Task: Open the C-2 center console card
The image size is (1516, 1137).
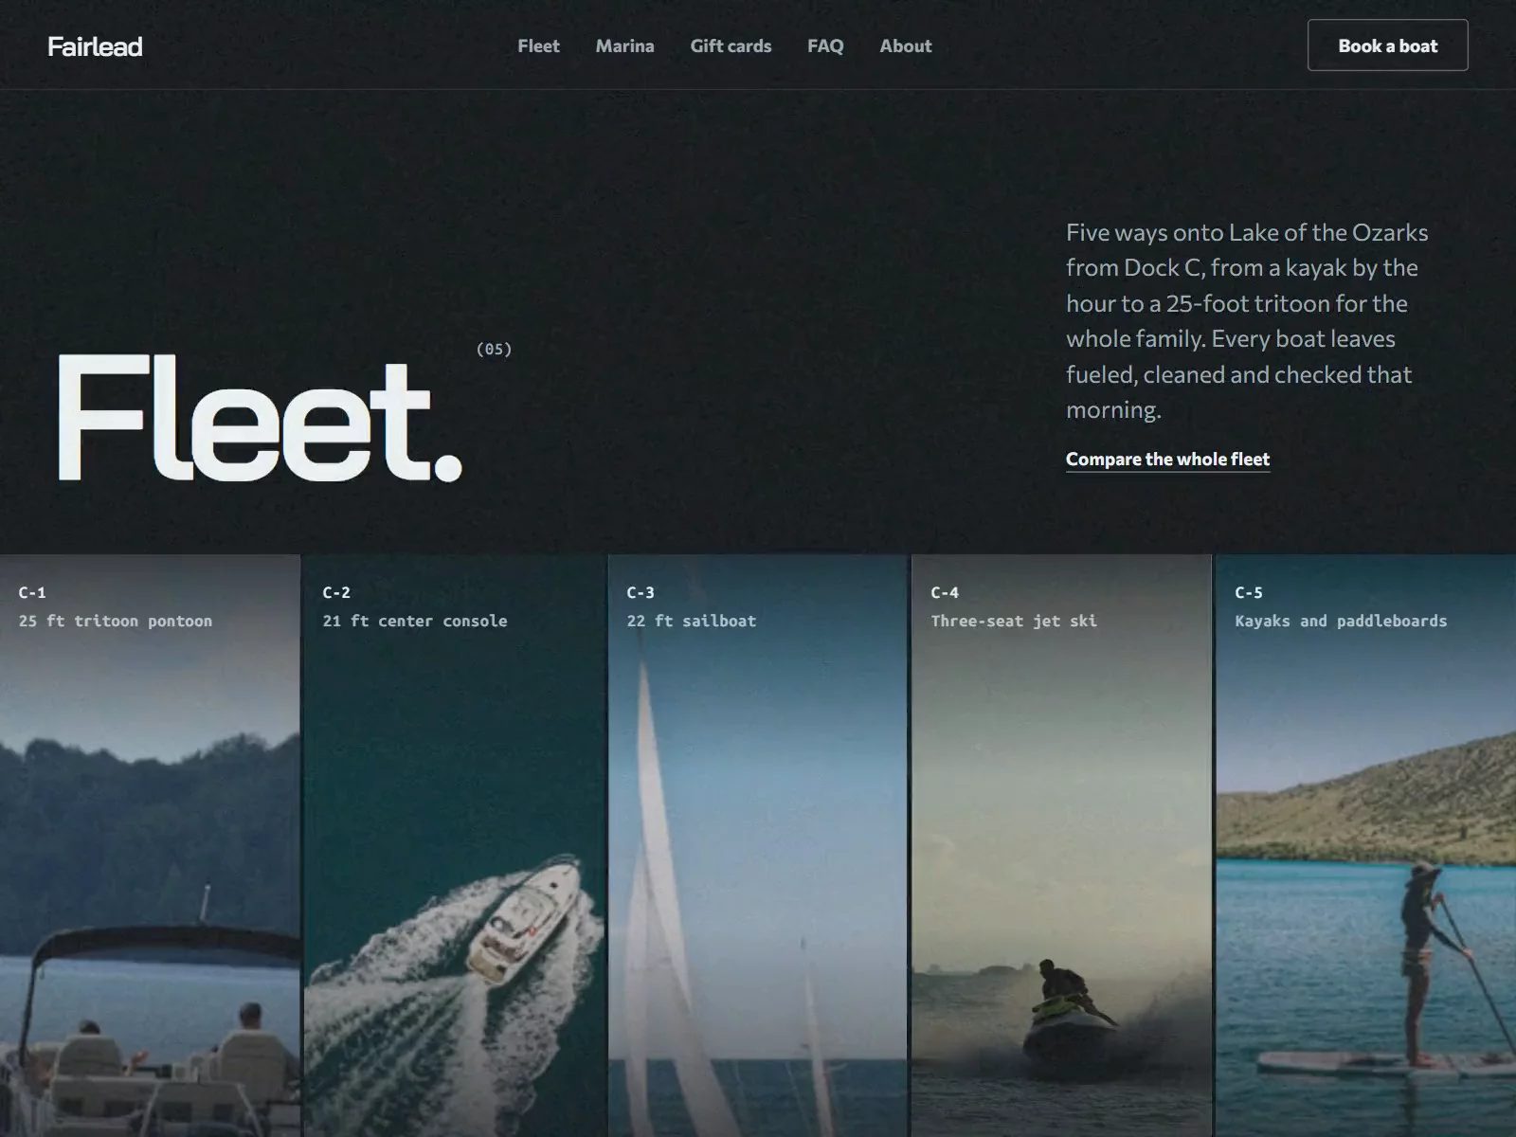Action: point(455,845)
